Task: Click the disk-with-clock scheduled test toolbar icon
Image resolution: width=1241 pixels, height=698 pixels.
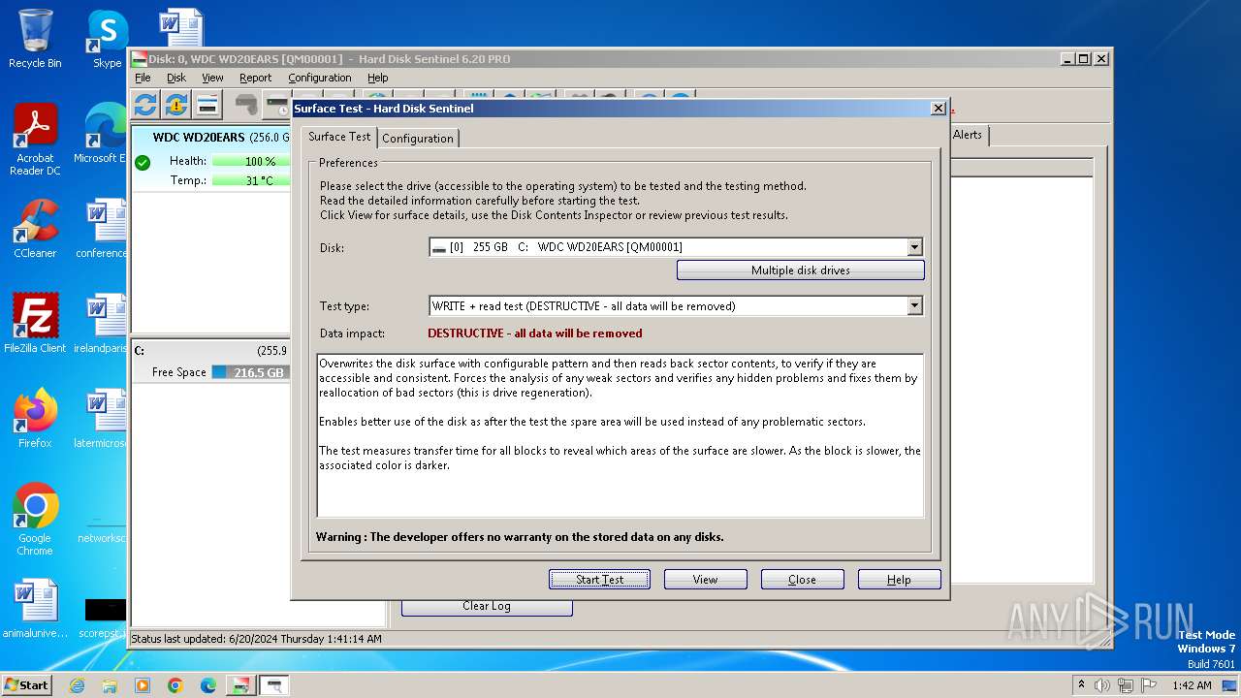Action: (x=277, y=105)
